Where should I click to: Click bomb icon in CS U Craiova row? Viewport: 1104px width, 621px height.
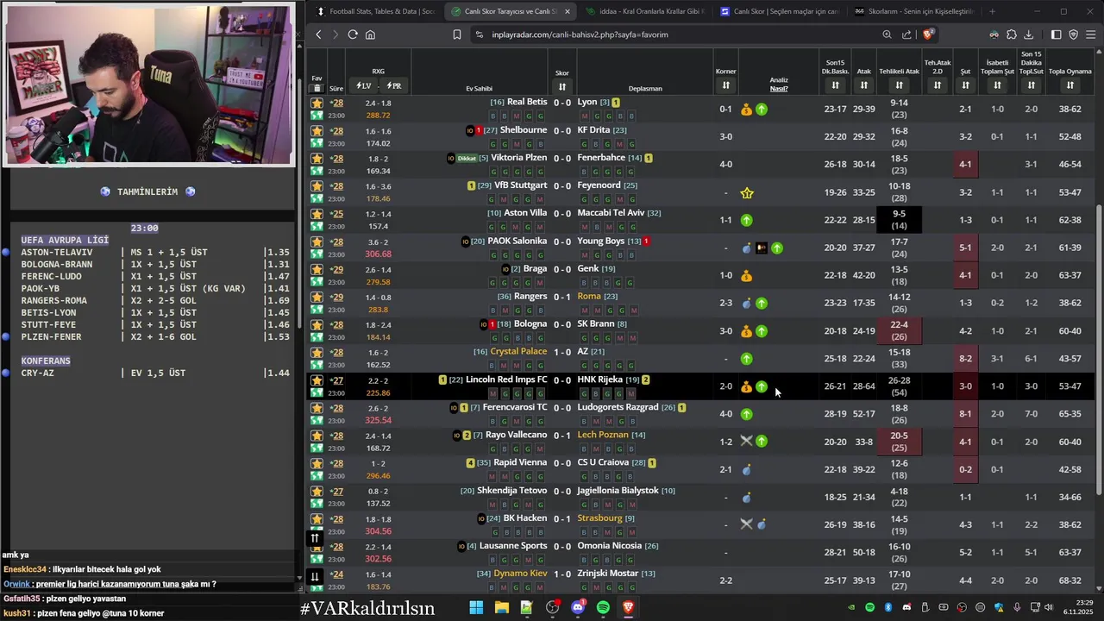point(747,470)
